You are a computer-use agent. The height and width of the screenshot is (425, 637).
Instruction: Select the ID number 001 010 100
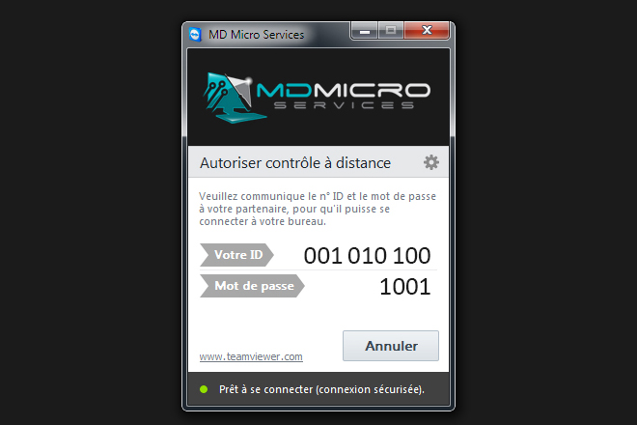click(x=367, y=255)
